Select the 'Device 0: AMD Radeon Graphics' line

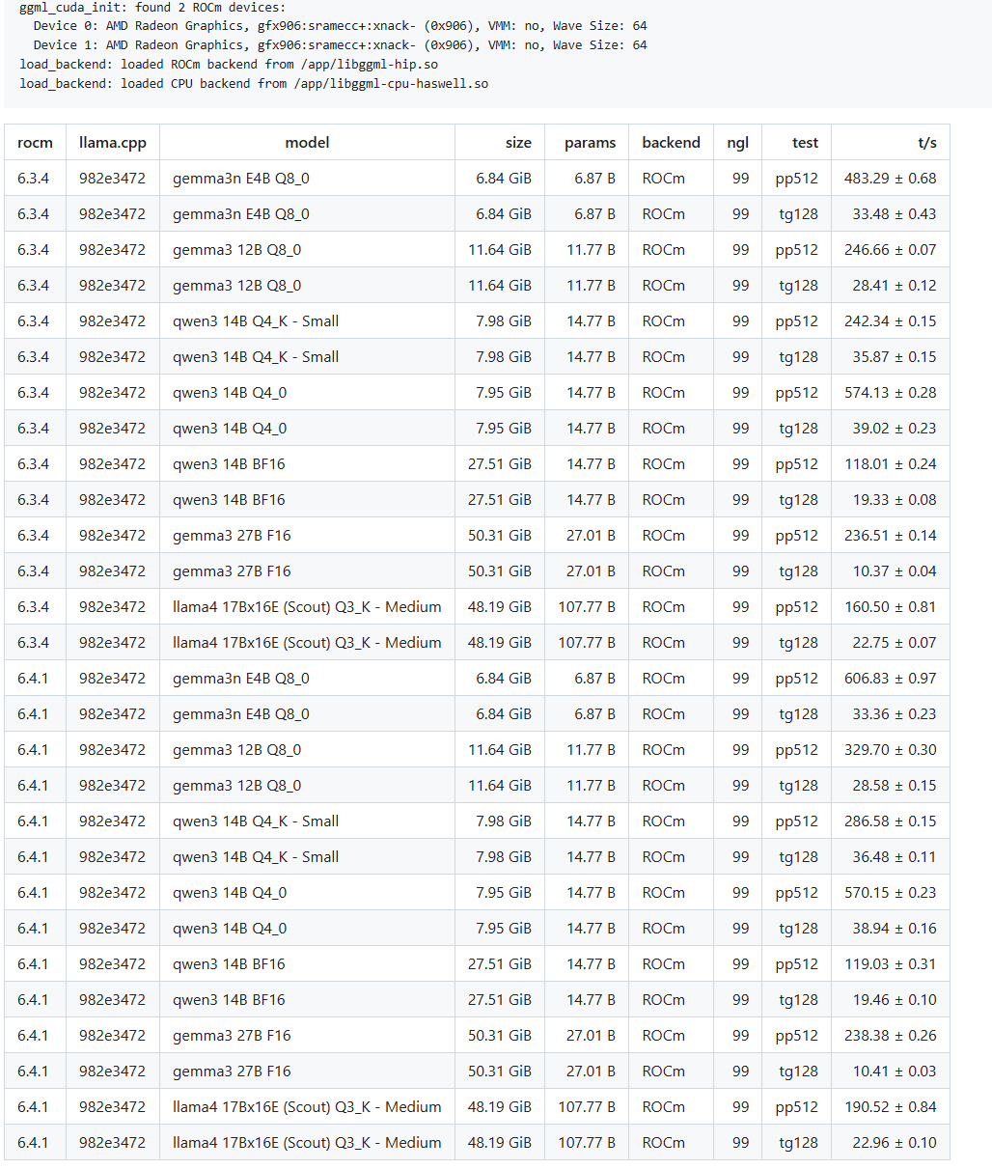point(341,26)
